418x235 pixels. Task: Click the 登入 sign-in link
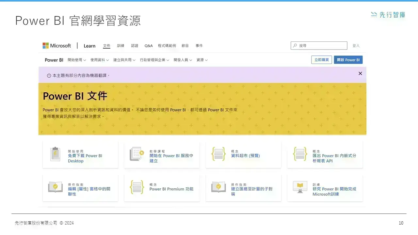(356, 46)
